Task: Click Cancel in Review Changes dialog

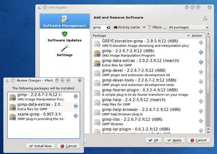Action: tap(69, 146)
